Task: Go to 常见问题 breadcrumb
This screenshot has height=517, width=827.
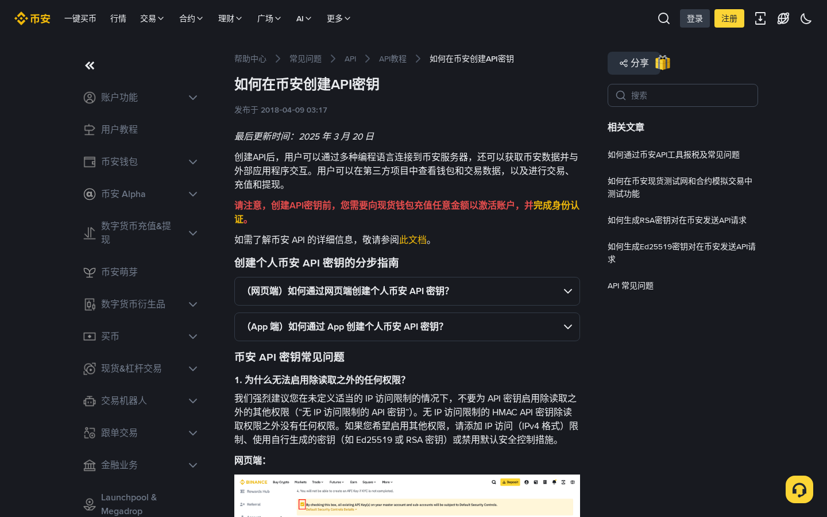Action: pos(306,59)
